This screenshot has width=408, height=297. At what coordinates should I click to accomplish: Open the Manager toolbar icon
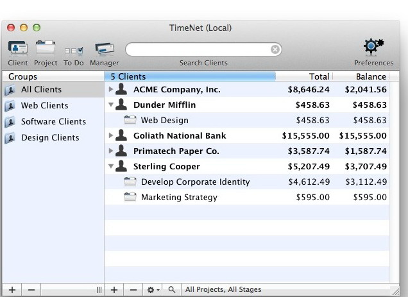(x=105, y=49)
